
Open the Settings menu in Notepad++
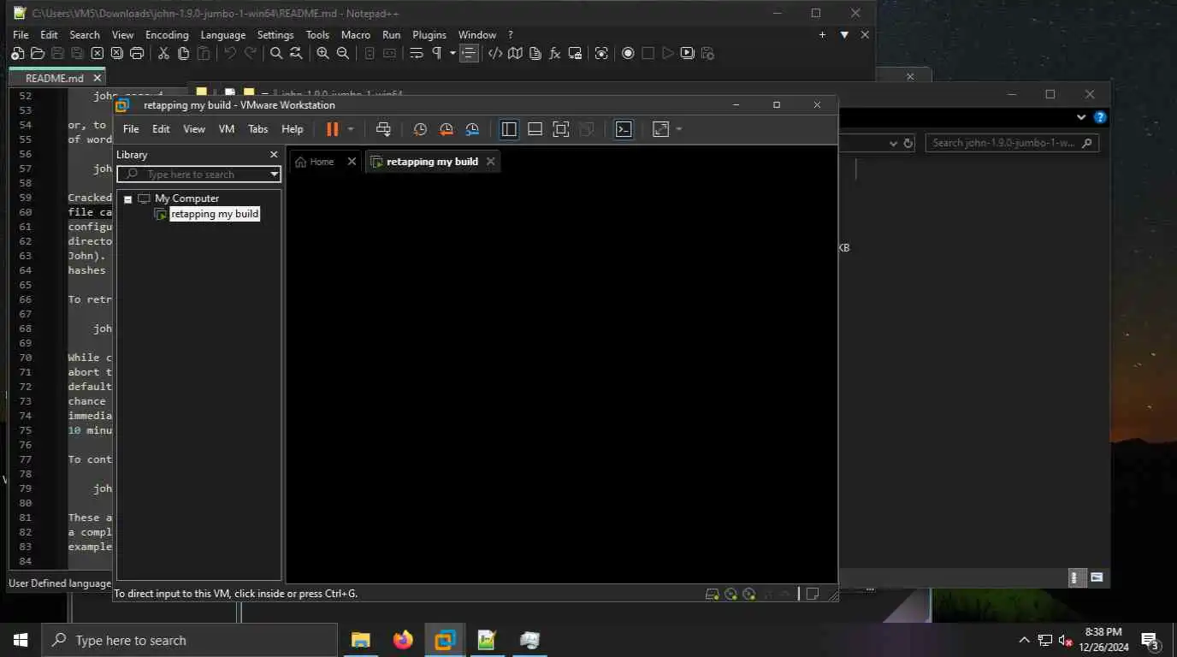[x=275, y=35]
